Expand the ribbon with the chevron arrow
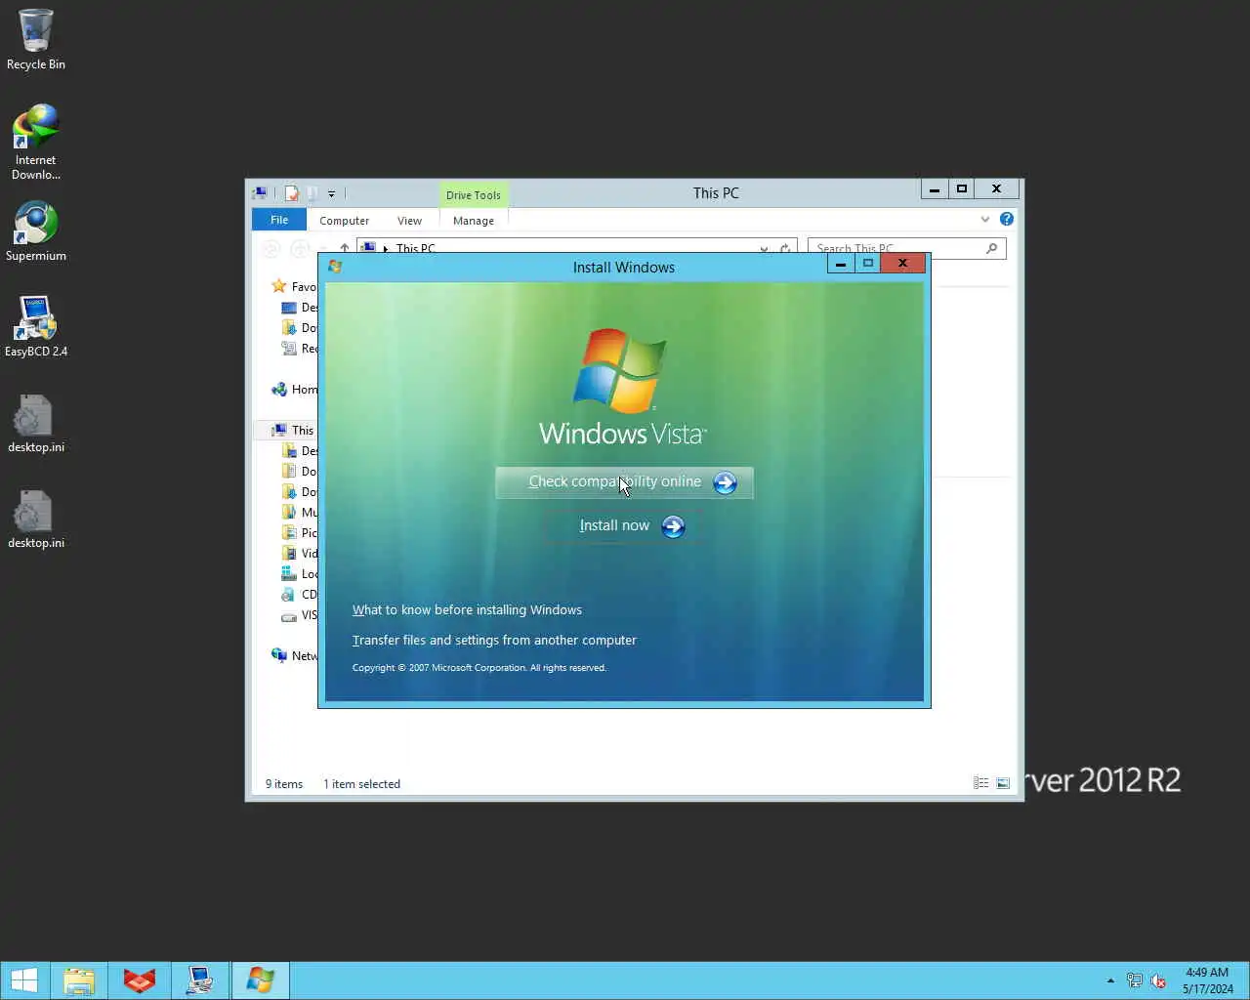The image size is (1250, 1000). pyautogui.click(x=984, y=220)
